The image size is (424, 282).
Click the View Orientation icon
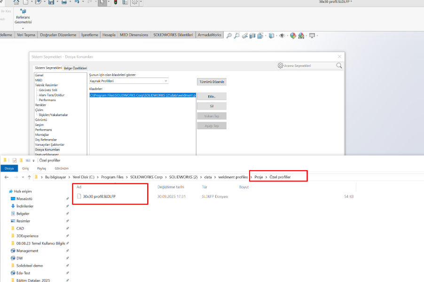tap(260, 36)
